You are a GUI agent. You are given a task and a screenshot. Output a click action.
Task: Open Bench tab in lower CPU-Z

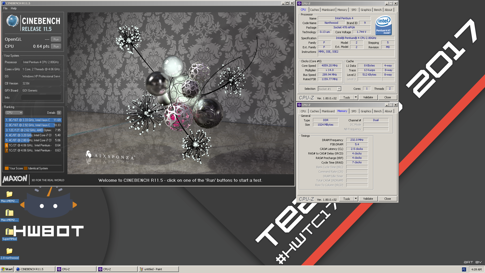tap(378, 111)
